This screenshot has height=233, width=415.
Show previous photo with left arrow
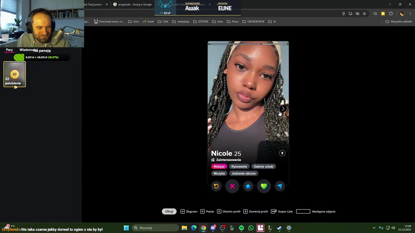[x=213, y=109]
